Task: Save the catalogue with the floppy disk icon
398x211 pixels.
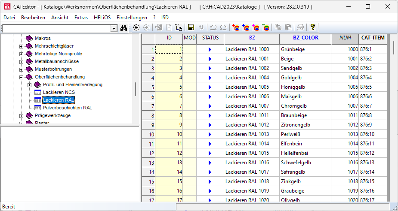Action: (191, 27)
